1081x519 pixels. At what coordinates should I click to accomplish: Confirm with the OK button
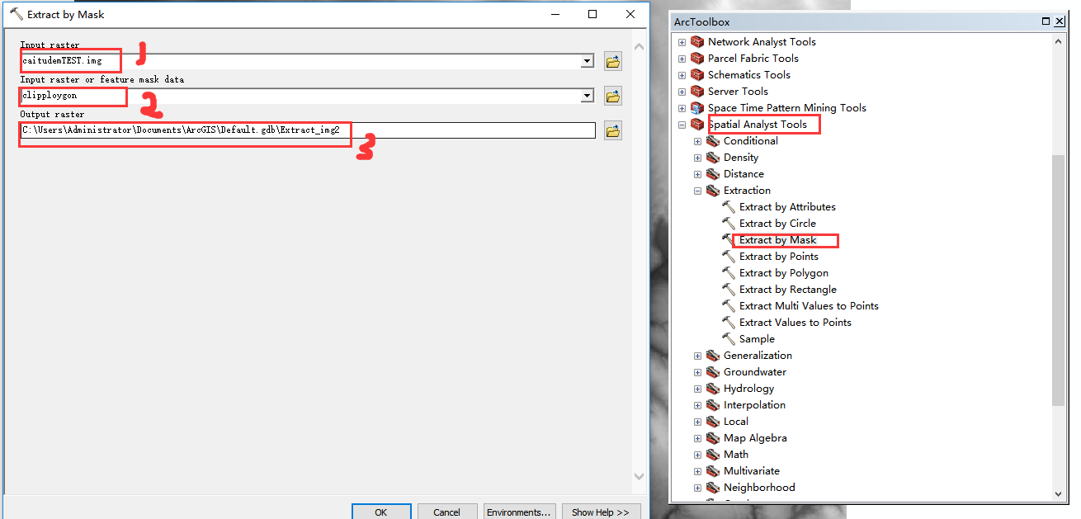[x=380, y=512]
